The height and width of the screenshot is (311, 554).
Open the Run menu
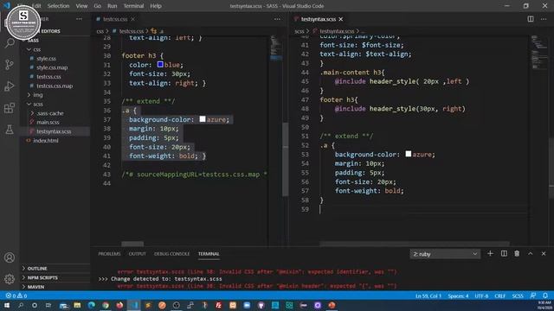[x=112, y=6]
